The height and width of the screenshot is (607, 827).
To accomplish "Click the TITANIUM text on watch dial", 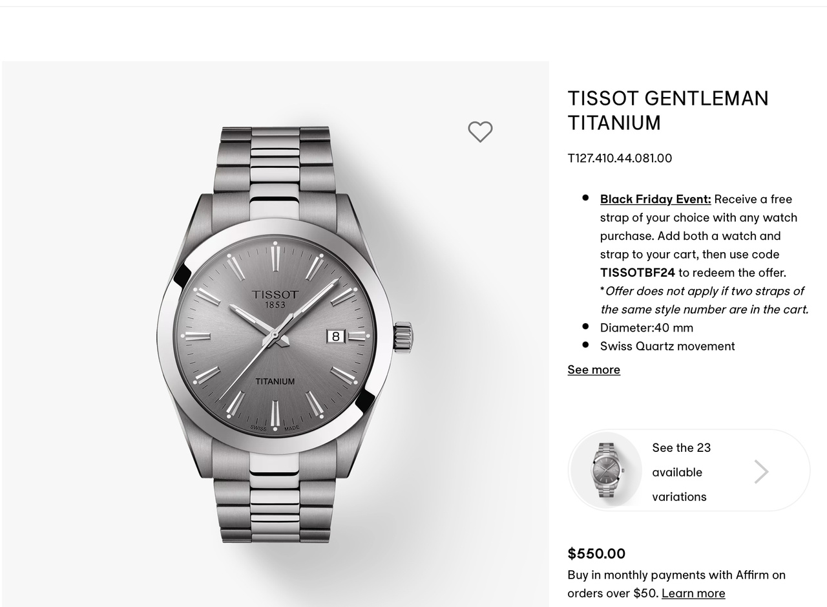I will (275, 381).
